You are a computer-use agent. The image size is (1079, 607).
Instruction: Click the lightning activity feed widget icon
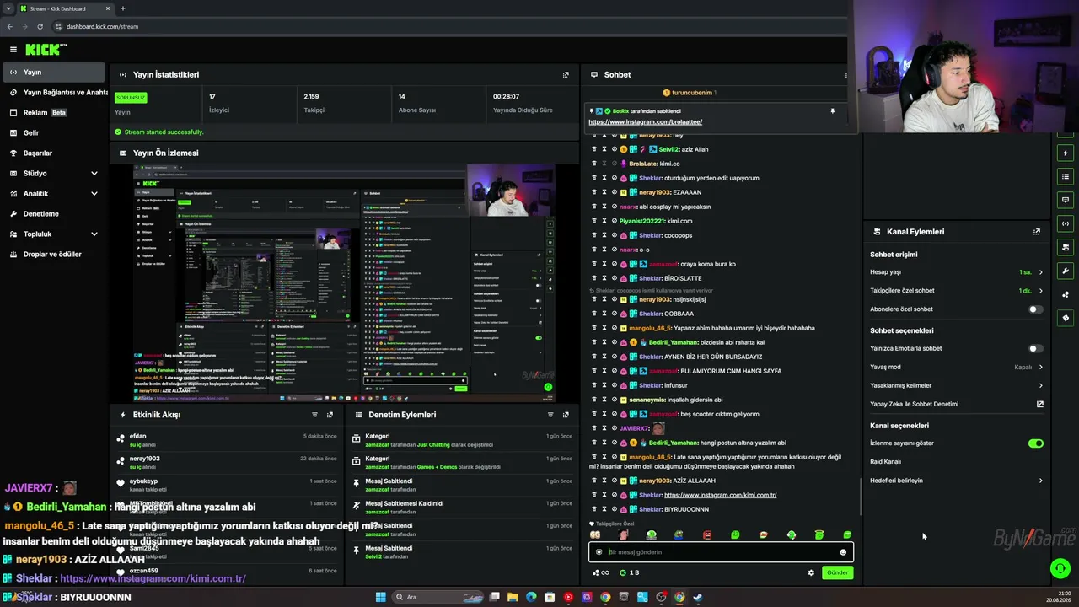click(1066, 153)
